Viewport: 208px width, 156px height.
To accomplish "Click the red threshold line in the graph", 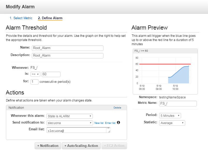I will (165, 64).
